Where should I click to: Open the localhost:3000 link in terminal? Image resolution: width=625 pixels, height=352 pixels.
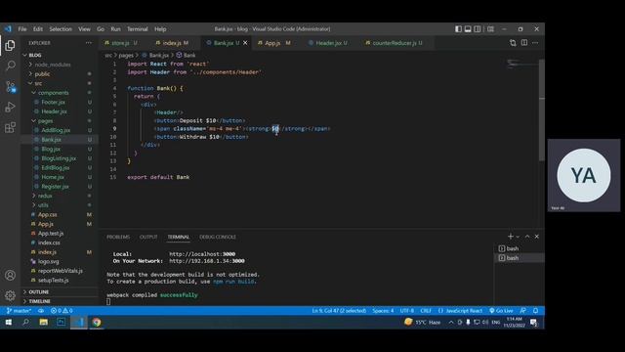[202, 254]
